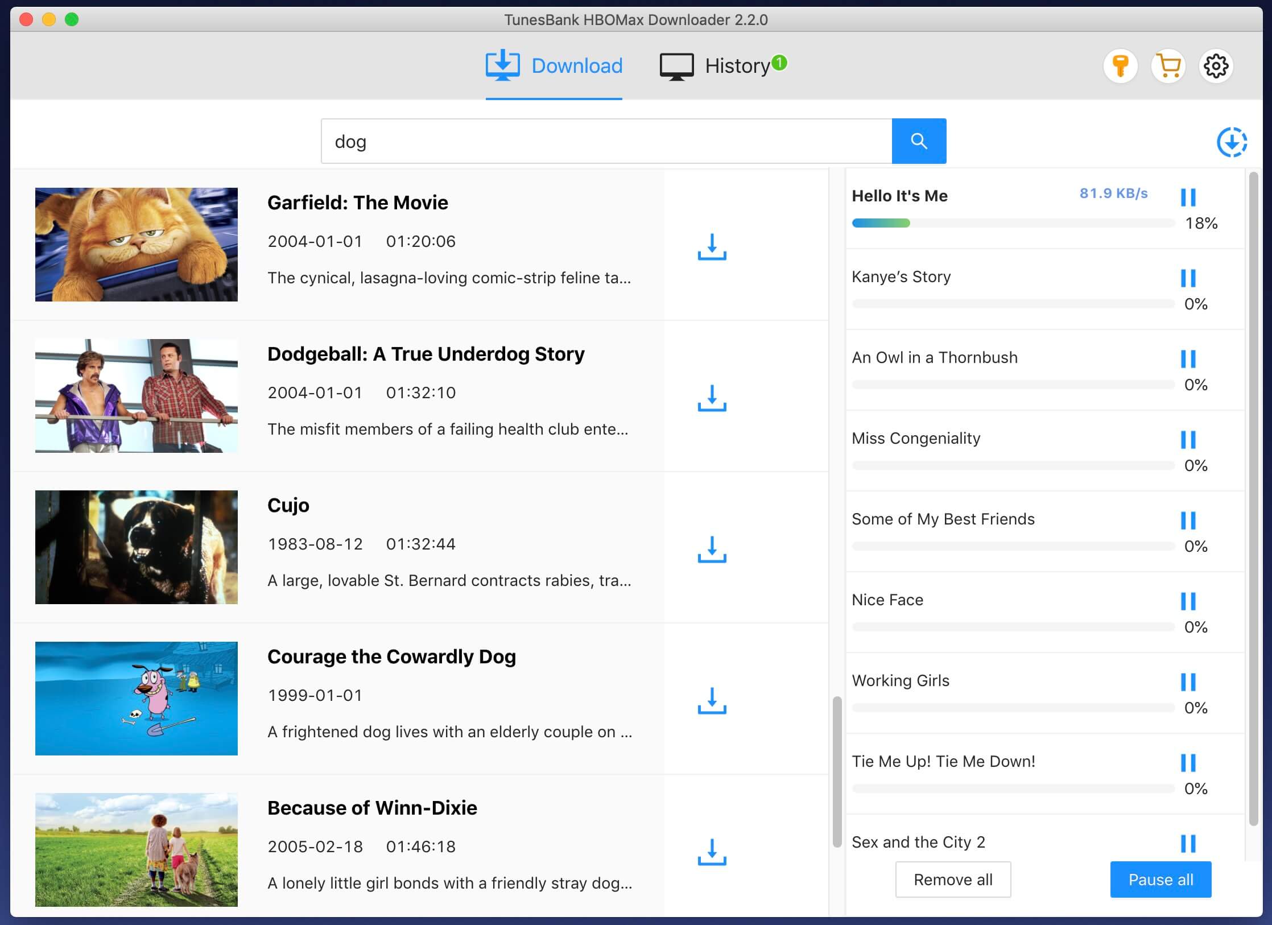
Task: Pause Nice Face download
Action: (x=1188, y=601)
